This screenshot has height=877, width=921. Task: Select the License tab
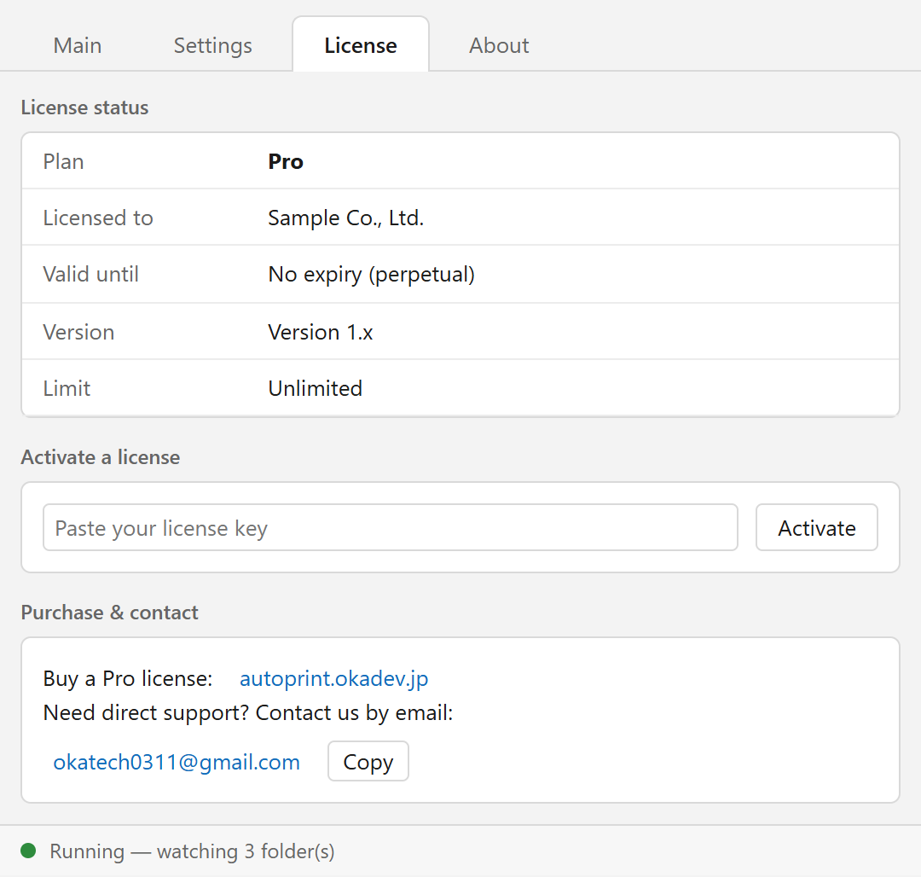361,45
